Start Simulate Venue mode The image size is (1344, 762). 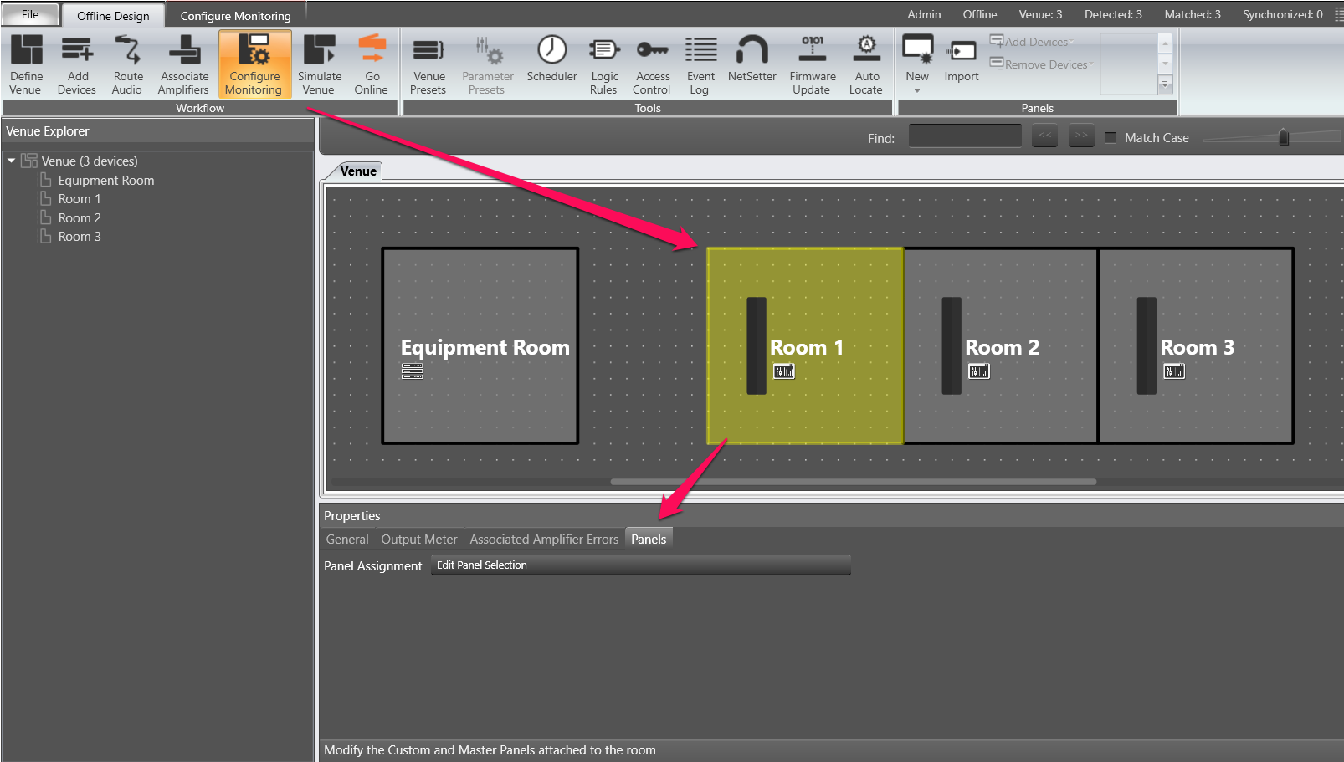coord(319,64)
